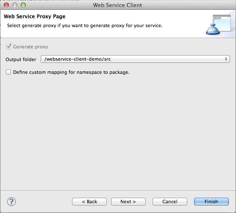Click the 'Select generate proxy' description text
This screenshot has height=213, width=236.
pyautogui.click(x=85, y=25)
